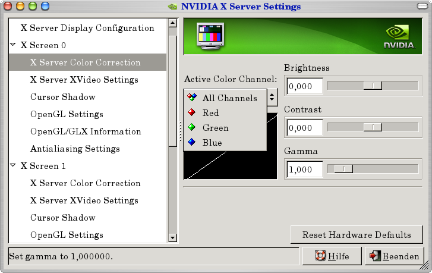
Task: Click the sidebar scrollbar down arrow
Action: (x=172, y=237)
